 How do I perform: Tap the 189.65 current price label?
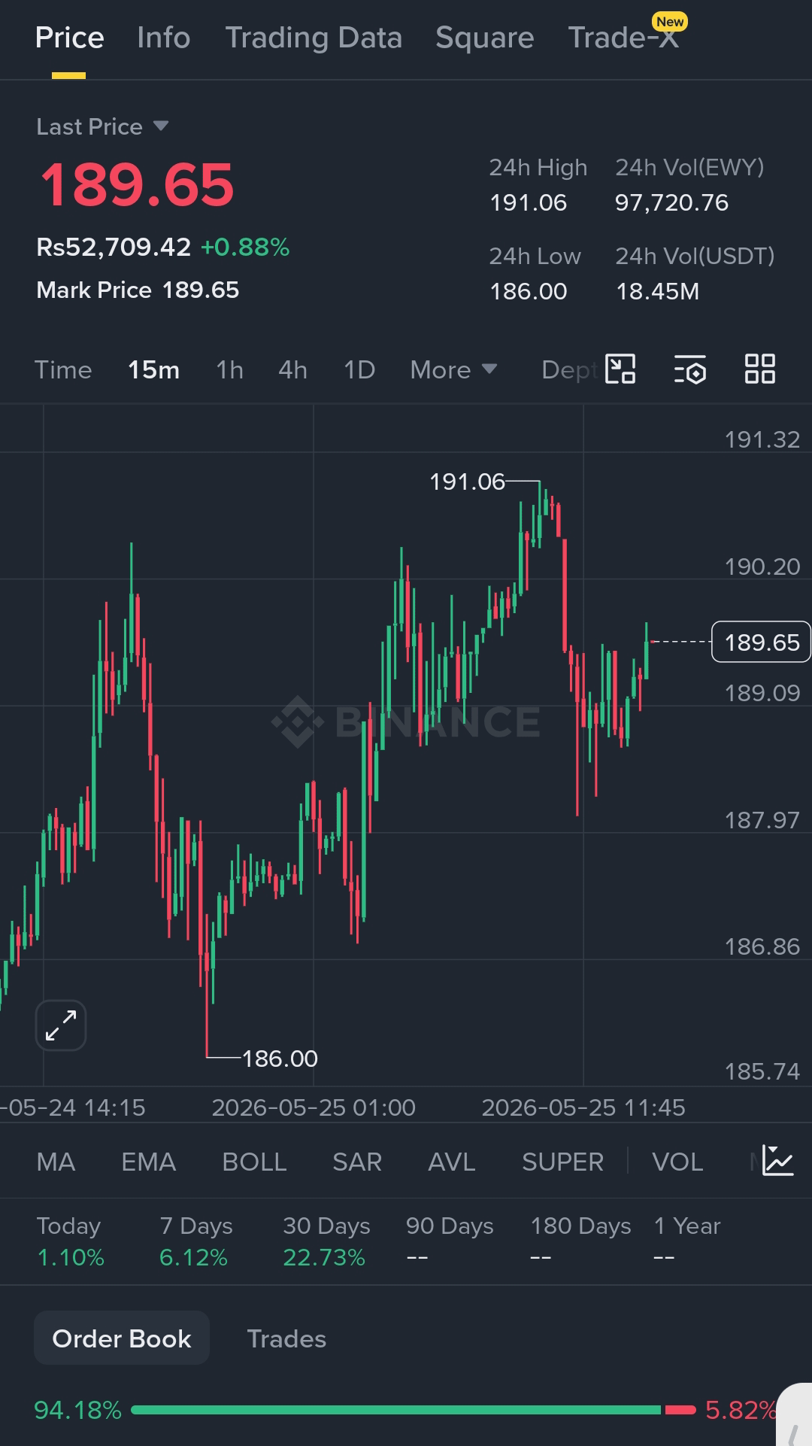[761, 642]
